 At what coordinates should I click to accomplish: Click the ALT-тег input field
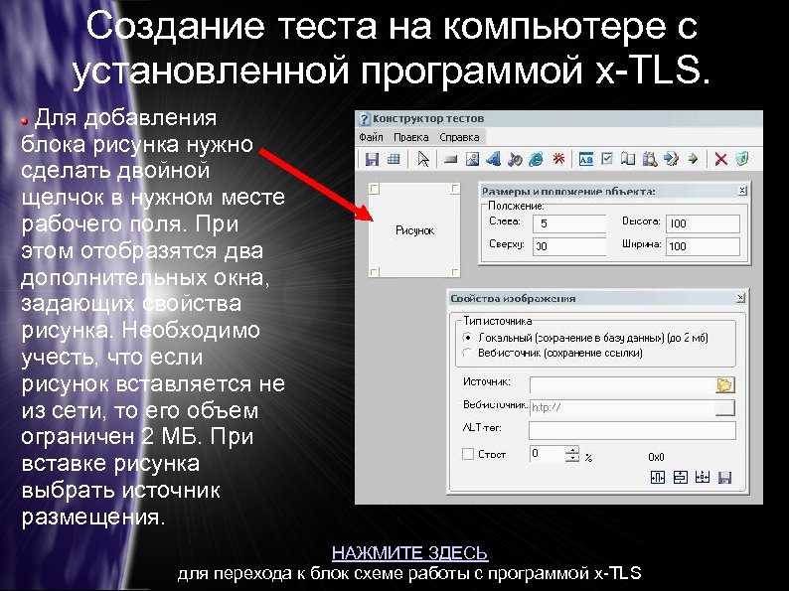point(633,430)
